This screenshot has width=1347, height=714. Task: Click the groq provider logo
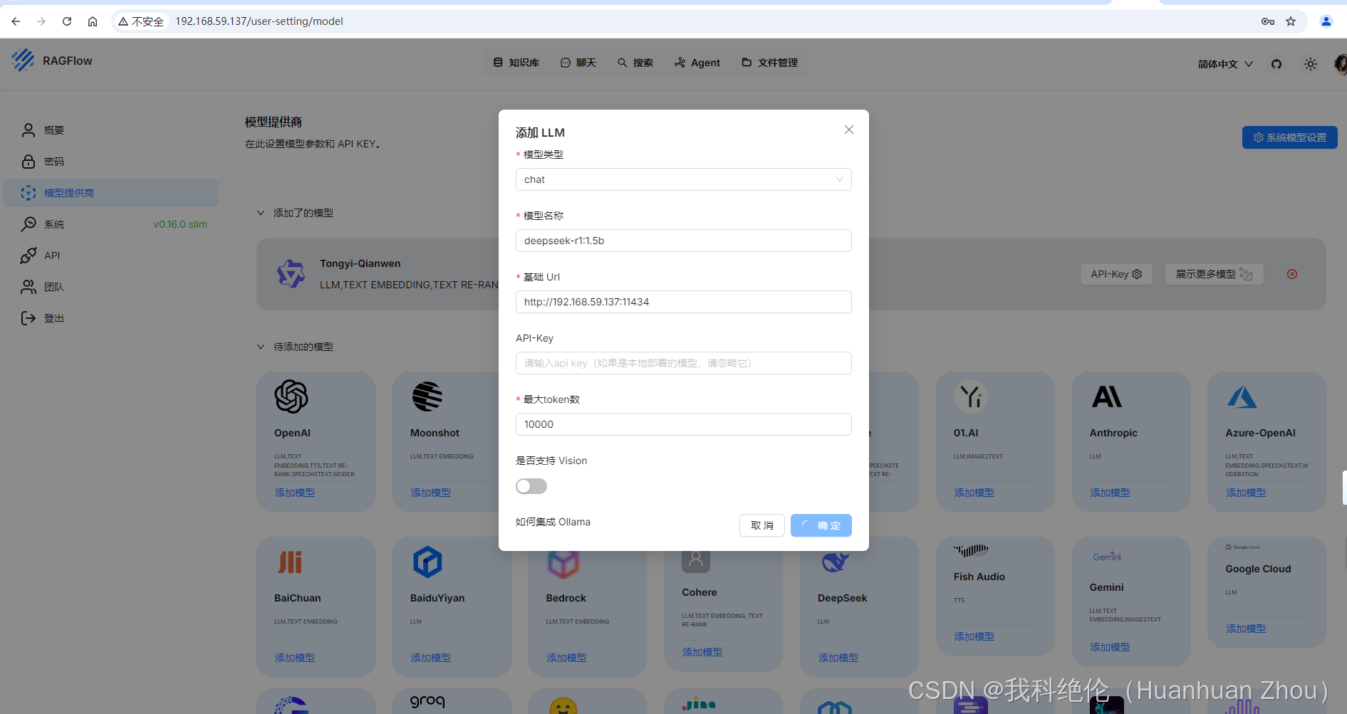pos(427,702)
